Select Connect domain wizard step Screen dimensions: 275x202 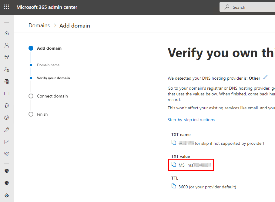(x=52, y=96)
